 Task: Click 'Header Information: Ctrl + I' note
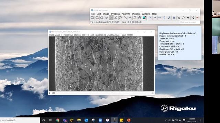(173, 36)
